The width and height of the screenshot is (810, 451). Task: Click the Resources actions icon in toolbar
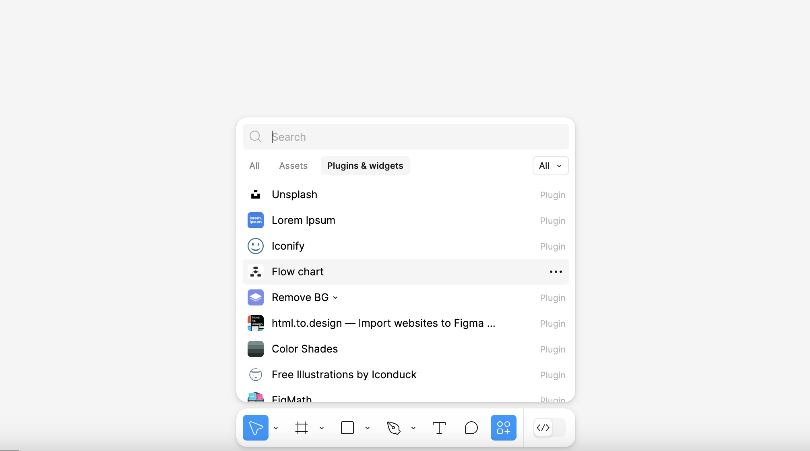click(503, 428)
